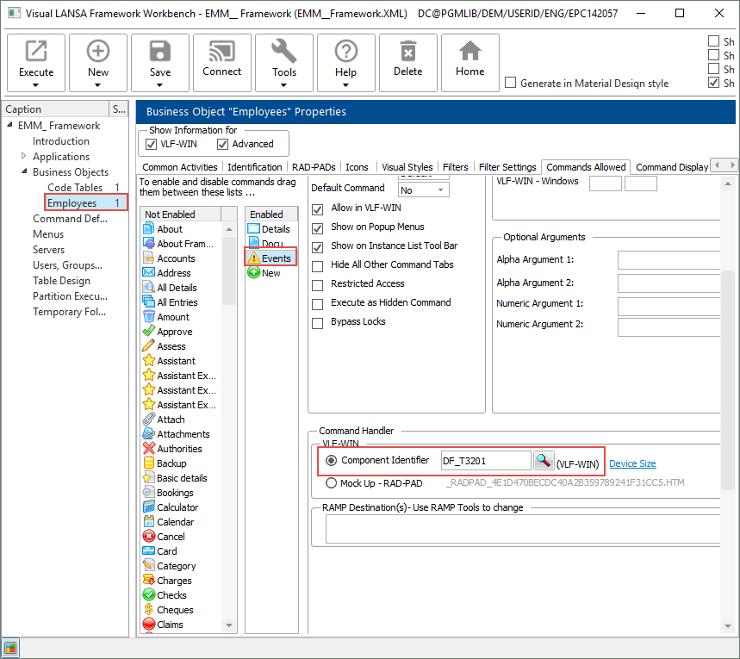Expand the Applications tree node
This screenshot has width=740, height=659.
pyautogui.click(x=24, y=157)
